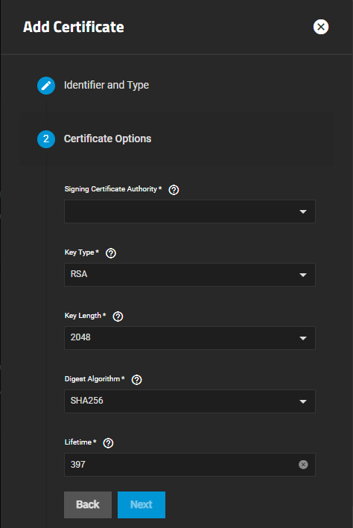Click the Next button
353x528 pixels.
click(141, 505)
